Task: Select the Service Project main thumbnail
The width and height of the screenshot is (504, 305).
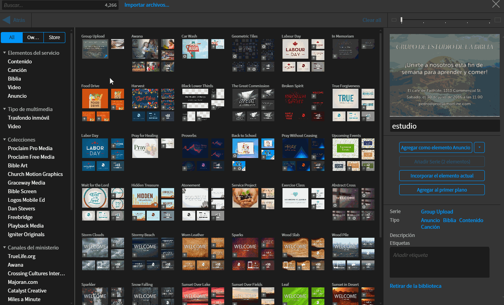Action: [x=245, y=198]
